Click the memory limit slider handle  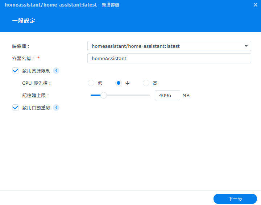(x=104, y=95)
